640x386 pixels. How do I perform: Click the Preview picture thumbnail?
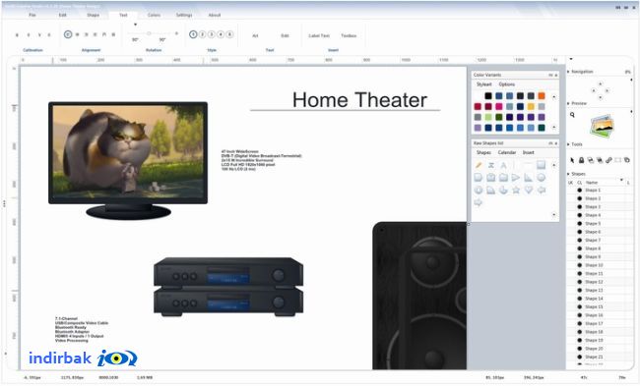coord(602,126)
